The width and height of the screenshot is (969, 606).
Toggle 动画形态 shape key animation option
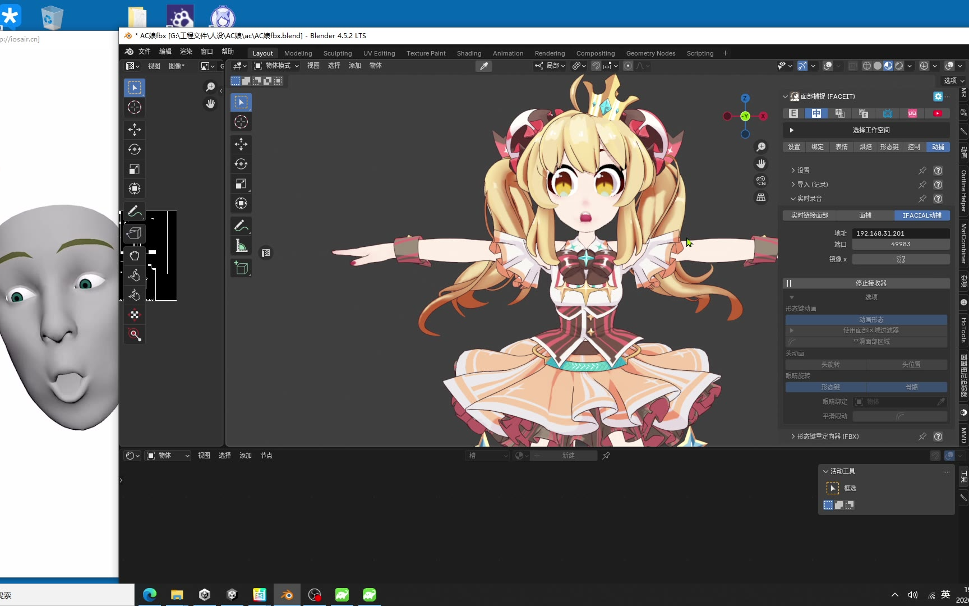click(866, 320)
